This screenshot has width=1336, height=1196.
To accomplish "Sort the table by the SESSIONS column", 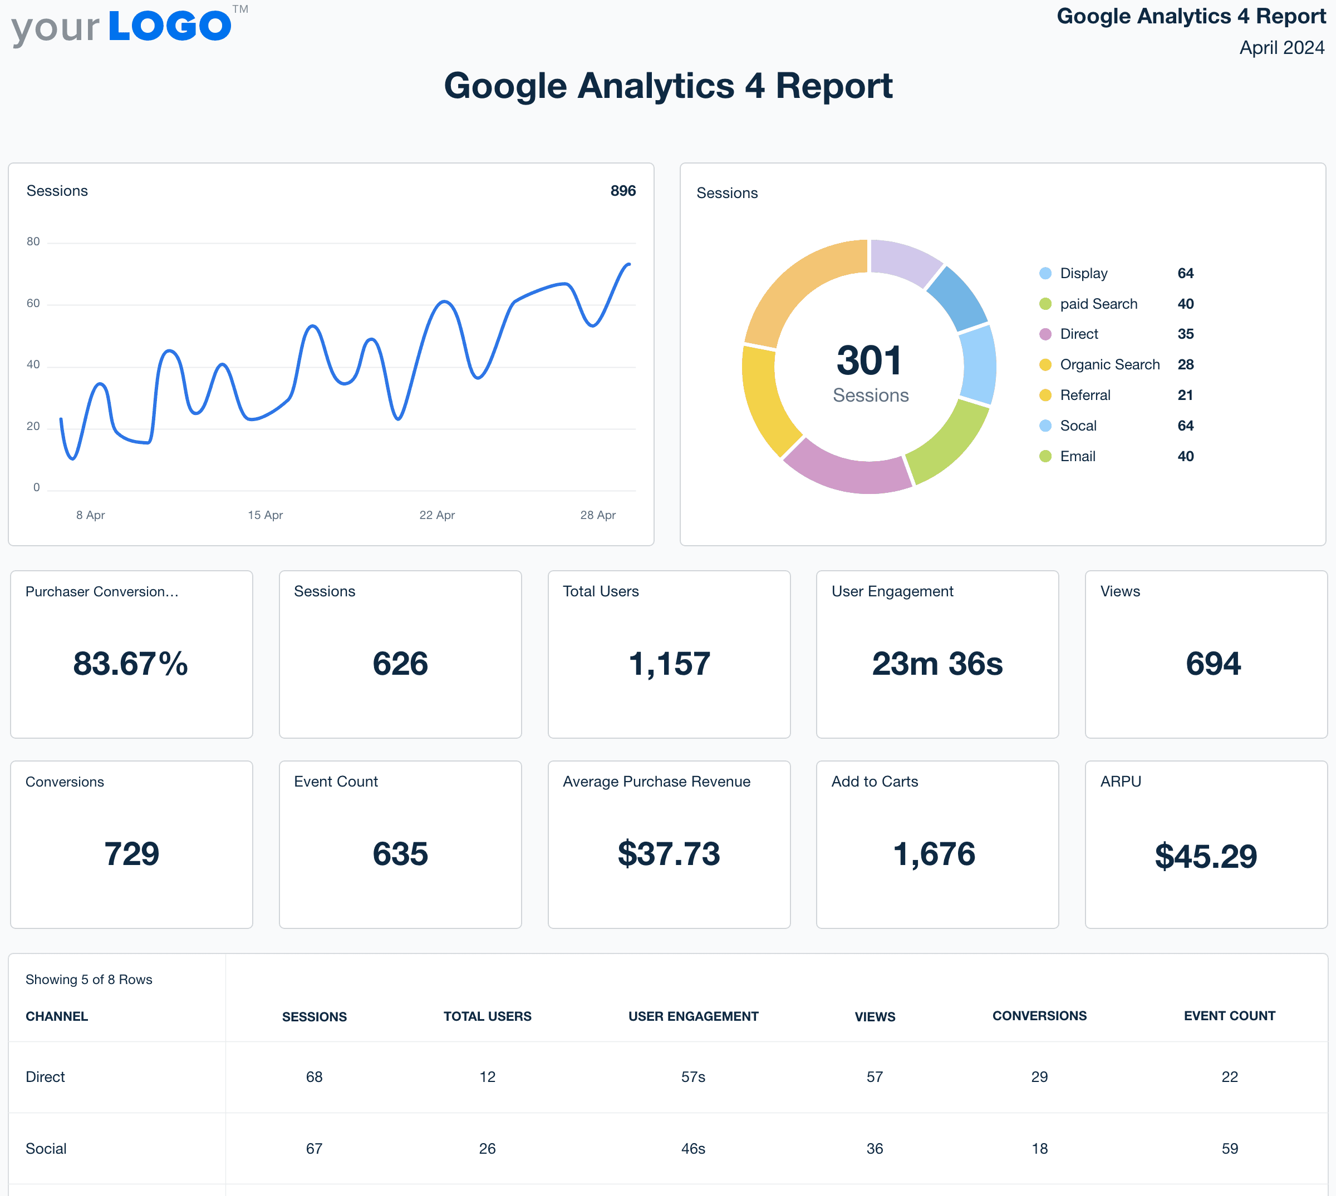I will point(315,1016).
